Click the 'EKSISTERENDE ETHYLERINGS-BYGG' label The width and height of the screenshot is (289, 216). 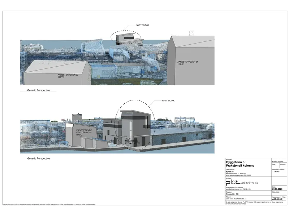click(x=84, y=132)
